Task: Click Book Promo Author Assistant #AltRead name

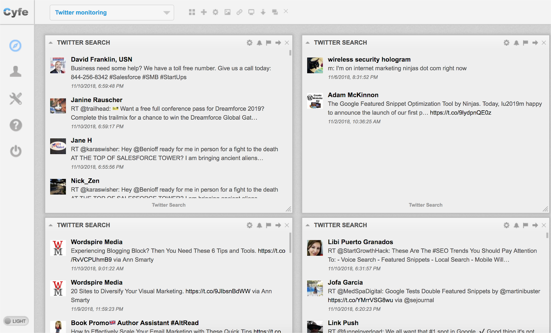Action: coord(135,323)
